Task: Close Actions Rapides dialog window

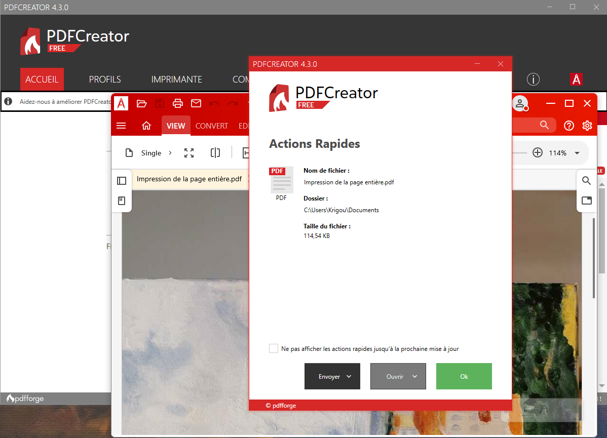Action: pyautogui.click(x=501, y=64)
